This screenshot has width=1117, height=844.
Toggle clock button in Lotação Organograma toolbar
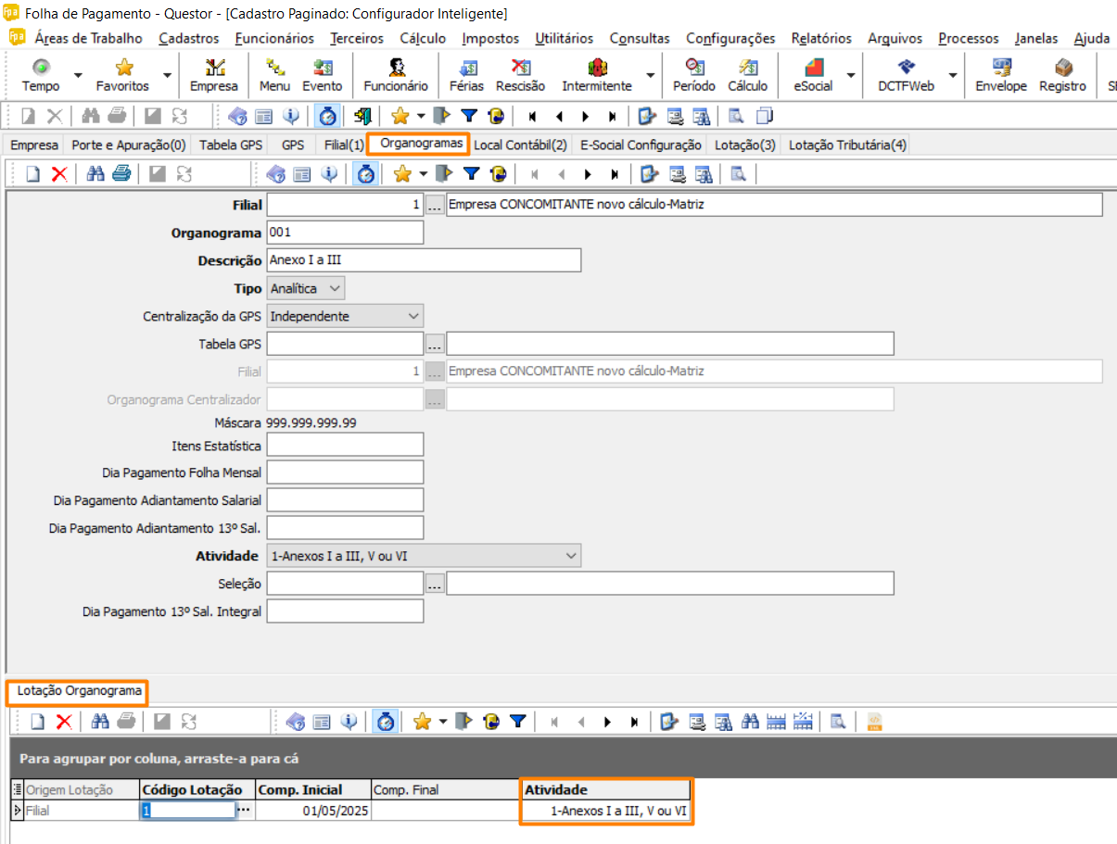click(x=385, y=721)
